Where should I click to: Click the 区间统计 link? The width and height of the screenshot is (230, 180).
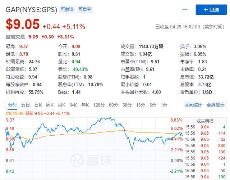click(x=193, y=105)
